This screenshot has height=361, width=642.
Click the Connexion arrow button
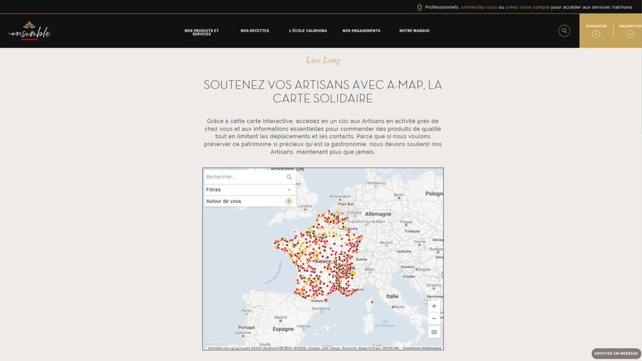(596, 34)
